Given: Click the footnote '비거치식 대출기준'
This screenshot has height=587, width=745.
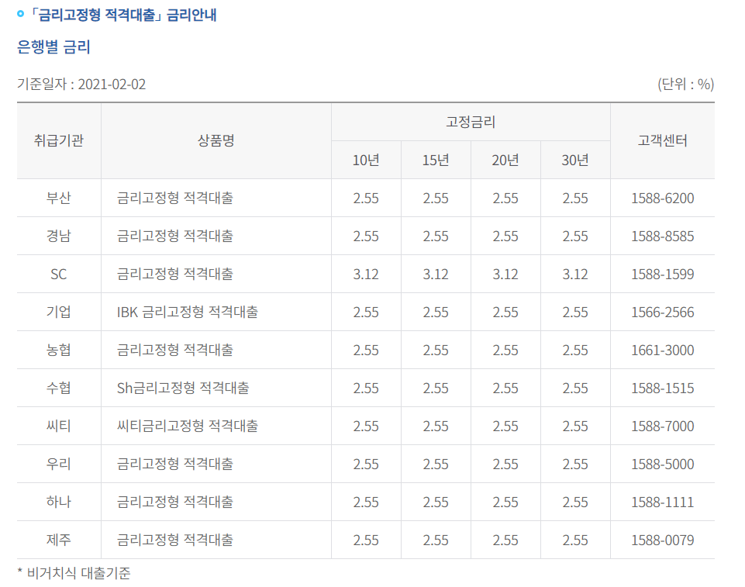Looking at the screenshot, I should [78, 573].
